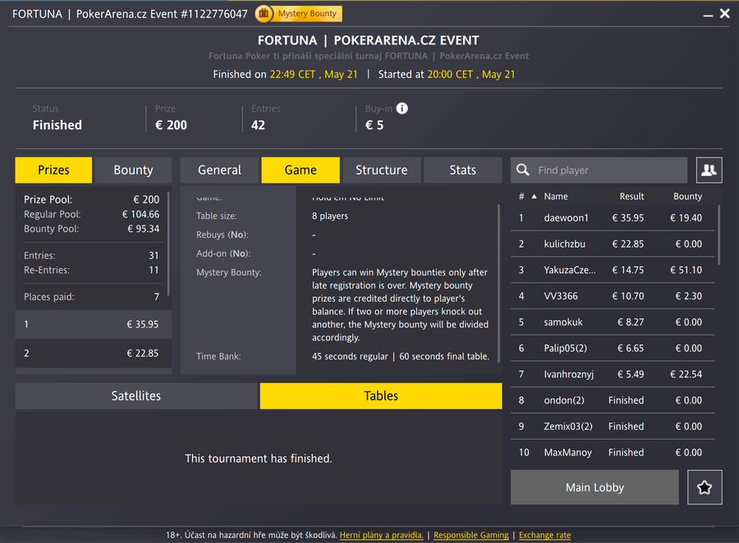Click first place prize € 35.95 row
This screenshot has height=543, width=739.
(94, 324)
